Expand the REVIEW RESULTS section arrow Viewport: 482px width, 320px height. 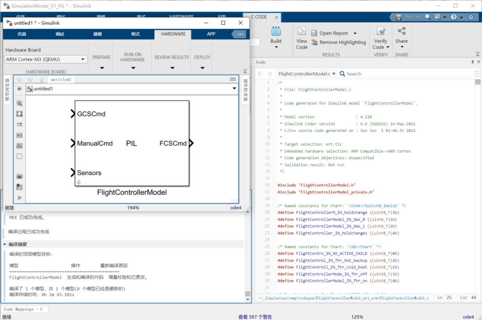172,68
